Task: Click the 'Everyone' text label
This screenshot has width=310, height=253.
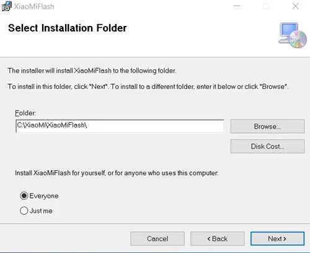Action: click(x=44, y=196)
